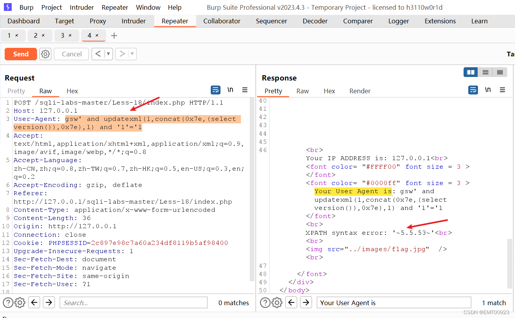The height and width of the screenshot is (318, 515).
Task: Open the Project menu
Action: (51, 7)
